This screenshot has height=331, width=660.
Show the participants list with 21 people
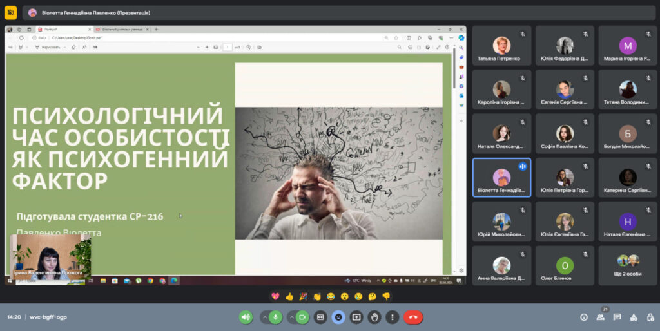pos(601,317)
